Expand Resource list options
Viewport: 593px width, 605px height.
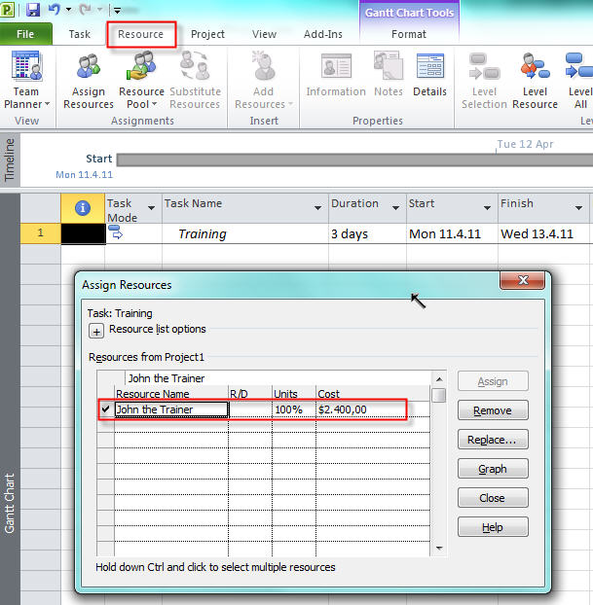click(x=96, y=331)
